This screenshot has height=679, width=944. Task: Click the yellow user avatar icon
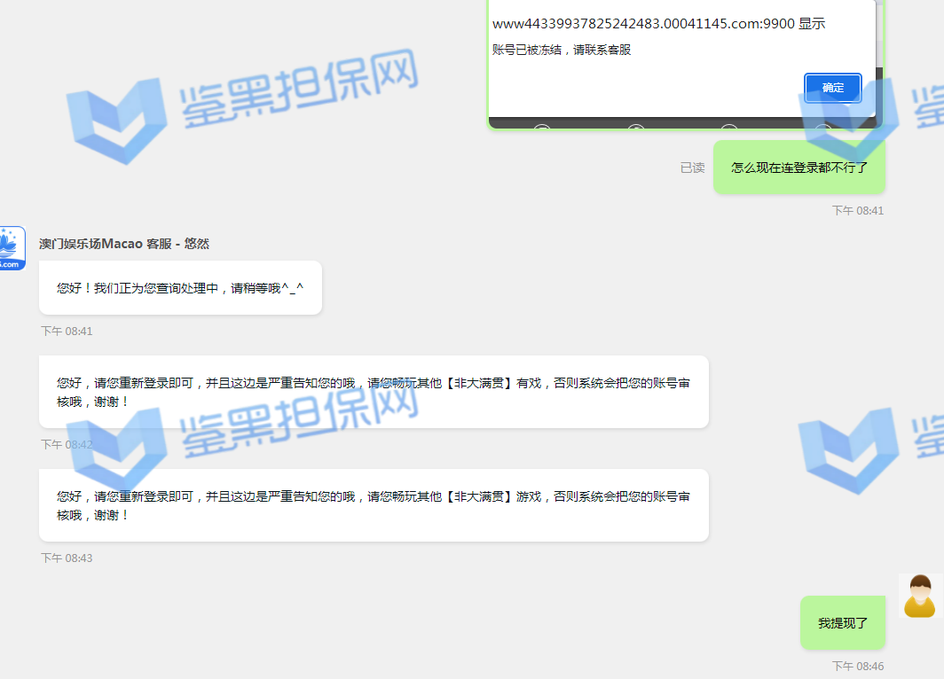click(919, 596)
